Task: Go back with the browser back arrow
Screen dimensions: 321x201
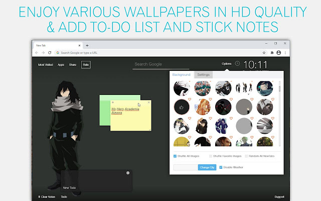Action: coord(37,53)
